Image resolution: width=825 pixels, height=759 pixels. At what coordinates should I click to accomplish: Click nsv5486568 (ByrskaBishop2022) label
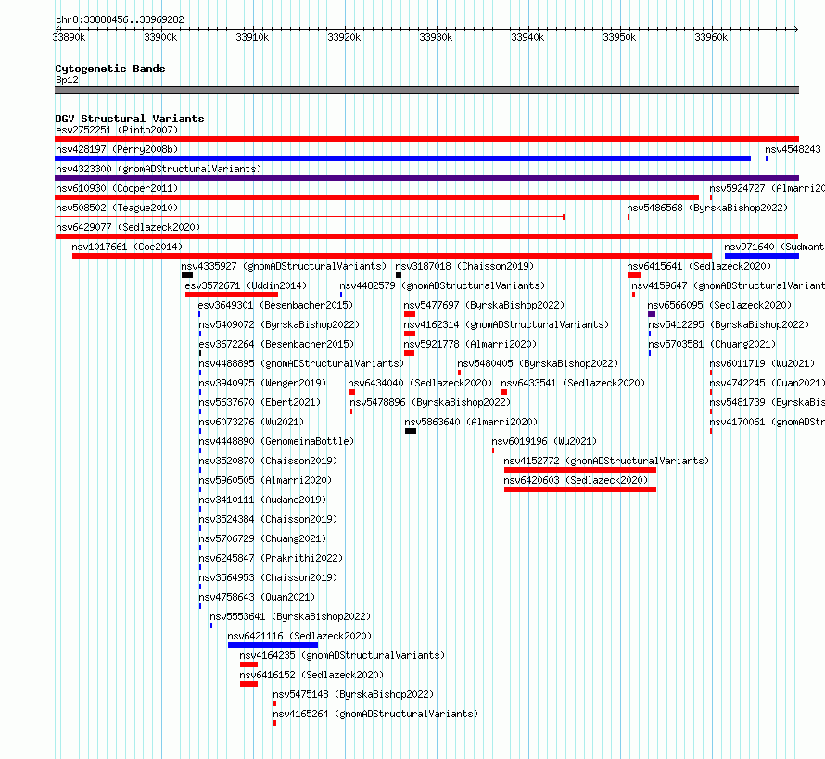point(707,208)
